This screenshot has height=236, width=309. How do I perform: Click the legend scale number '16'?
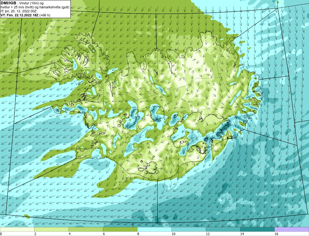click(x=276, y=234)
